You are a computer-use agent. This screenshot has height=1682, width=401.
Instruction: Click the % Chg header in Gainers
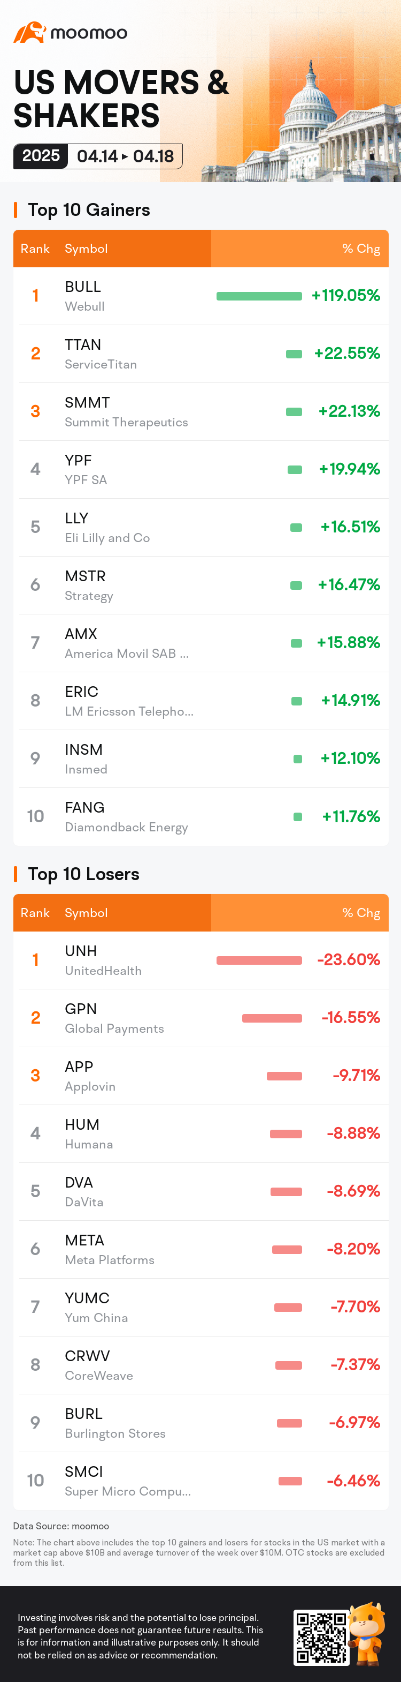(x=360, y=249)
